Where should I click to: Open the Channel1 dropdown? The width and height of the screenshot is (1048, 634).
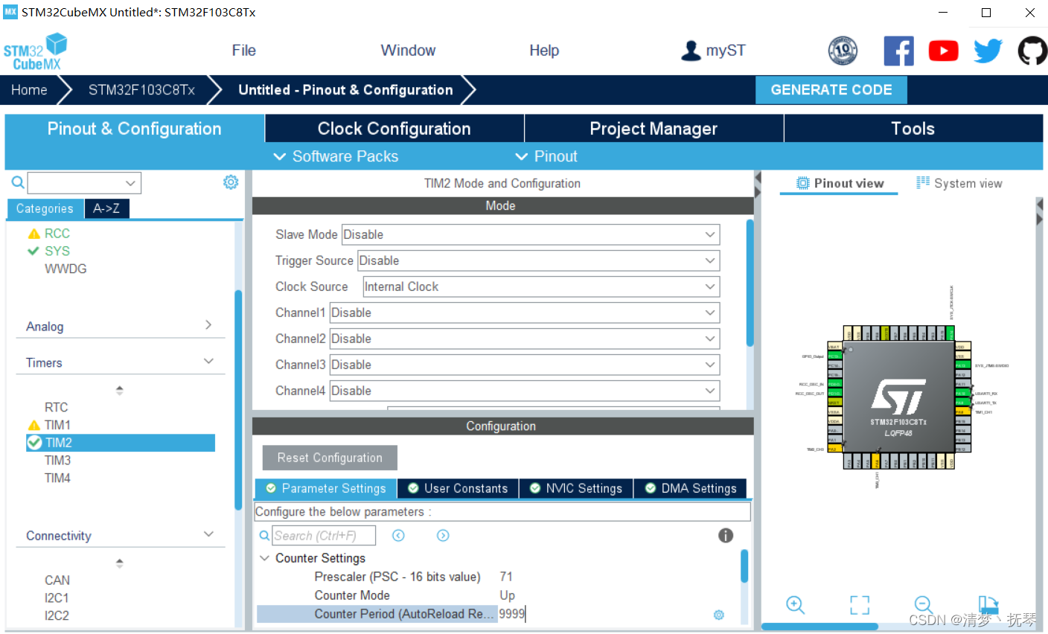[x=525, y=313]
